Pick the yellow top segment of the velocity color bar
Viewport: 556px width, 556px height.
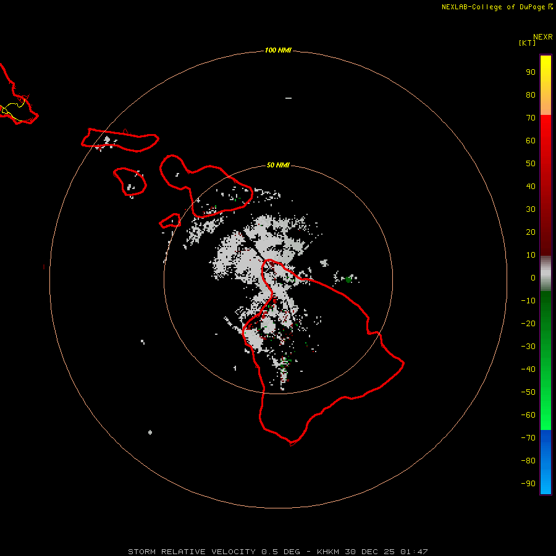click(x=545, y=85)
